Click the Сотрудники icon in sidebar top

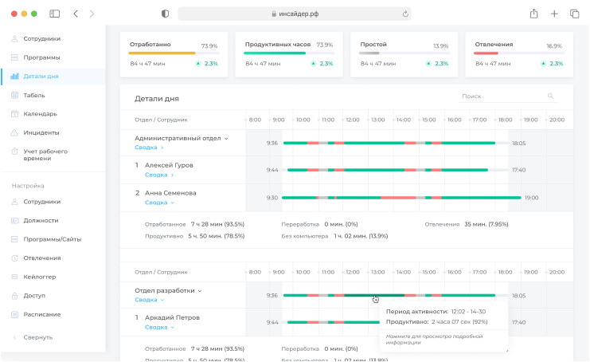(x=14, y=39)
